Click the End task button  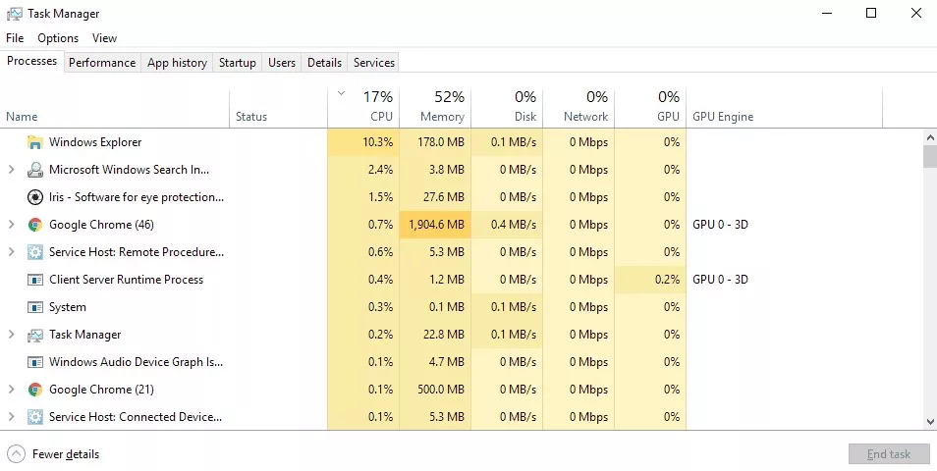(x=889, y=454)
